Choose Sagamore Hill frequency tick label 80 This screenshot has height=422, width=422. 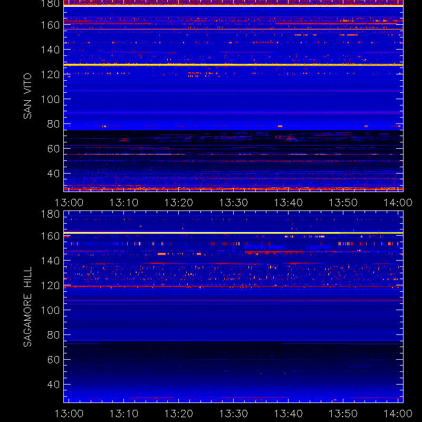tap(53, 335)
